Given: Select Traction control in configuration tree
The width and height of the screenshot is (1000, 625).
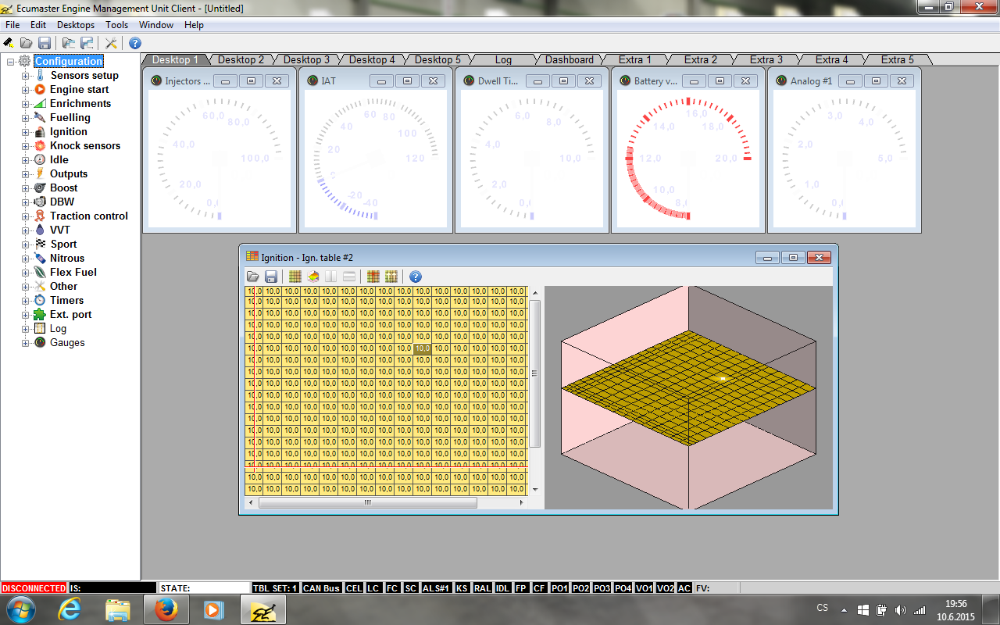Looking at the screenshot, I should pyautogui.click(x=88, y=216).
